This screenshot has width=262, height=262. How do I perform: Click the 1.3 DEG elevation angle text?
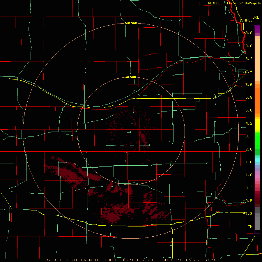click(x=146, y=260)
